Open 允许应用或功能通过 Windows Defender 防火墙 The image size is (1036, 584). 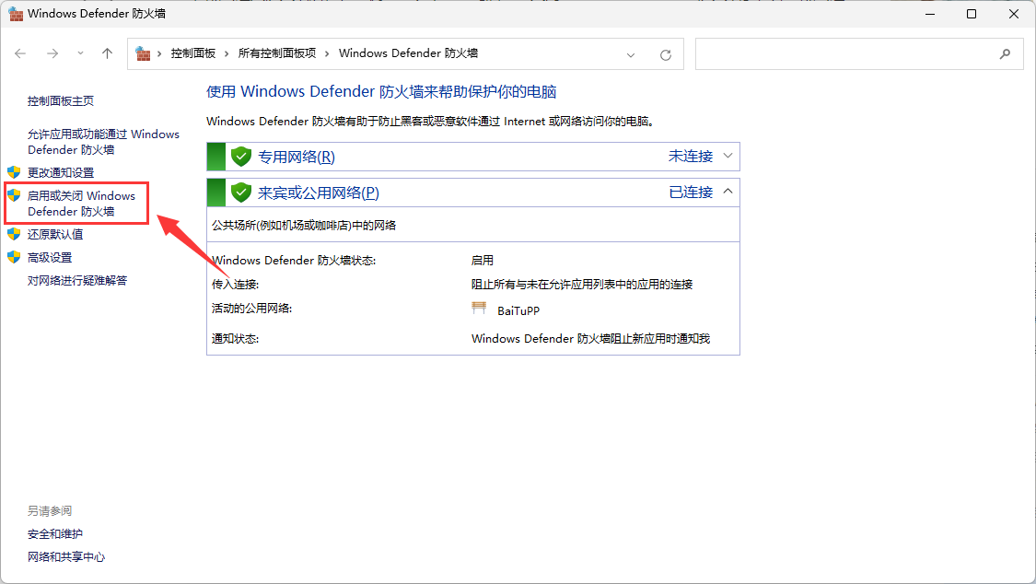pyautogui.click(x=103, y=142)
